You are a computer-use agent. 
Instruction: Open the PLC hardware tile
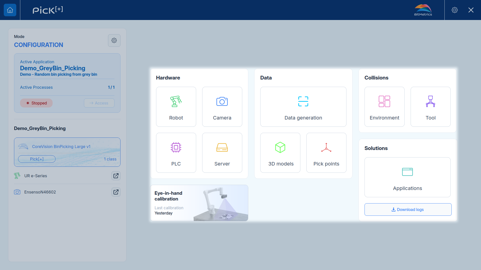click(176, 153)
